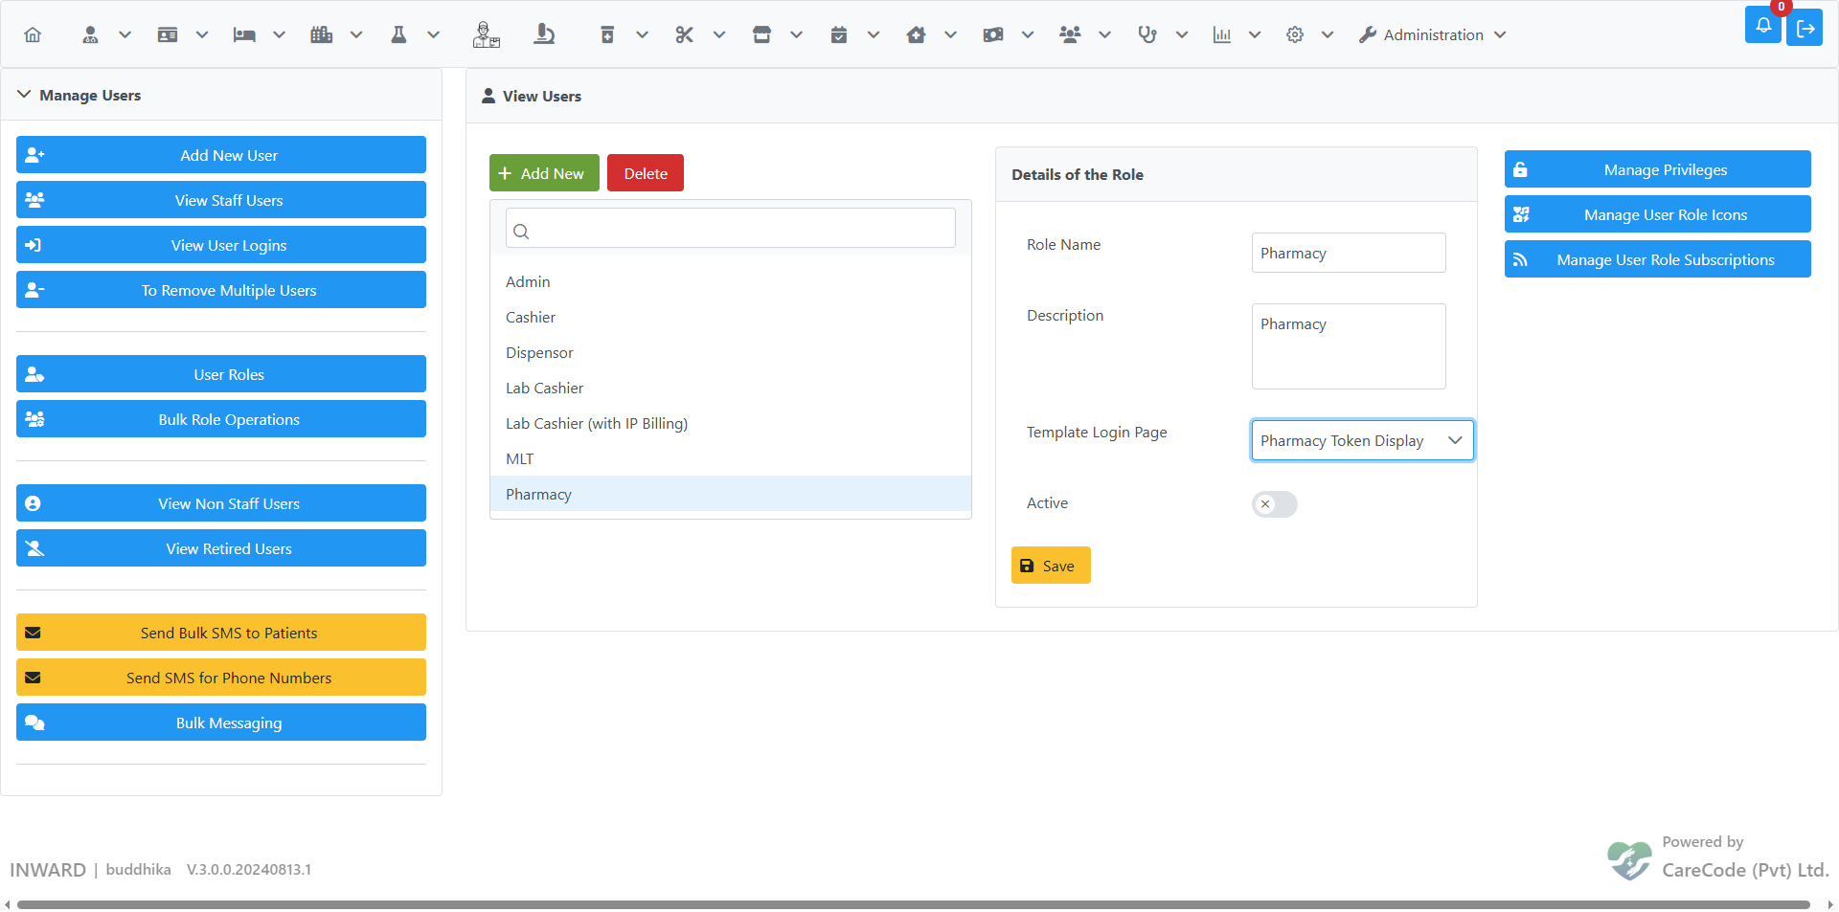The height and width of the screenshot is (912, 1839).
Task: Collapse the Manage Users panel
Action: coord(24,95)
